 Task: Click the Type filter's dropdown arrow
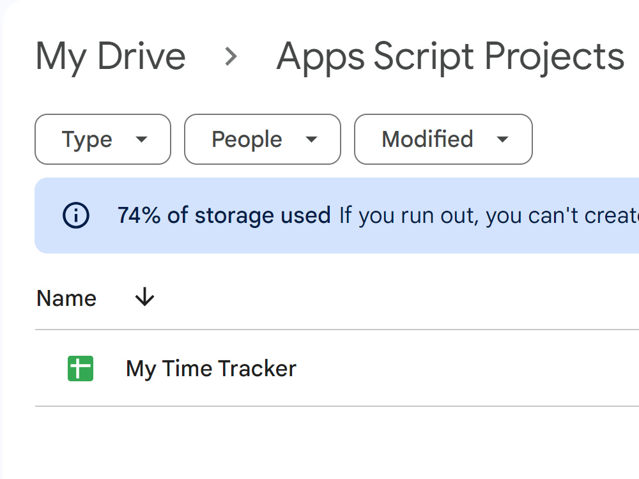click(141, 139)
